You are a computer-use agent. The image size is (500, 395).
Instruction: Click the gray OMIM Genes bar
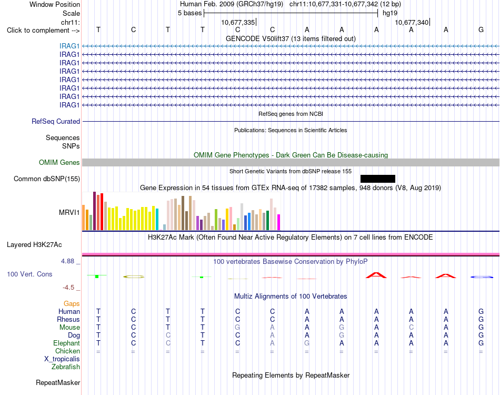tap(291, 162)
